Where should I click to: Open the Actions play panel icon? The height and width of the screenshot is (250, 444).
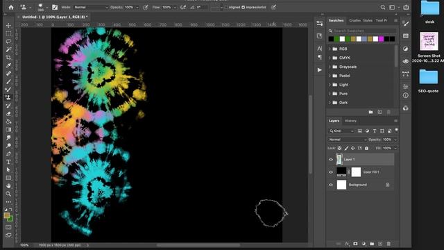pyautogui.click(x=320, y=69)
